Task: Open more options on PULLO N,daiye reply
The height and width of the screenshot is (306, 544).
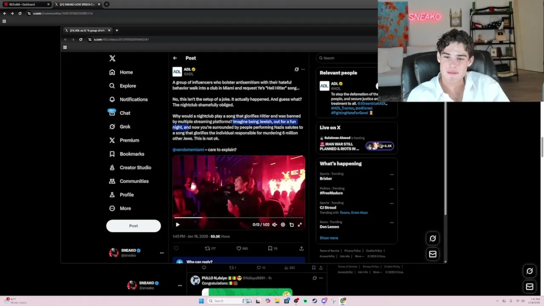Action: click(x=321, y=278)
